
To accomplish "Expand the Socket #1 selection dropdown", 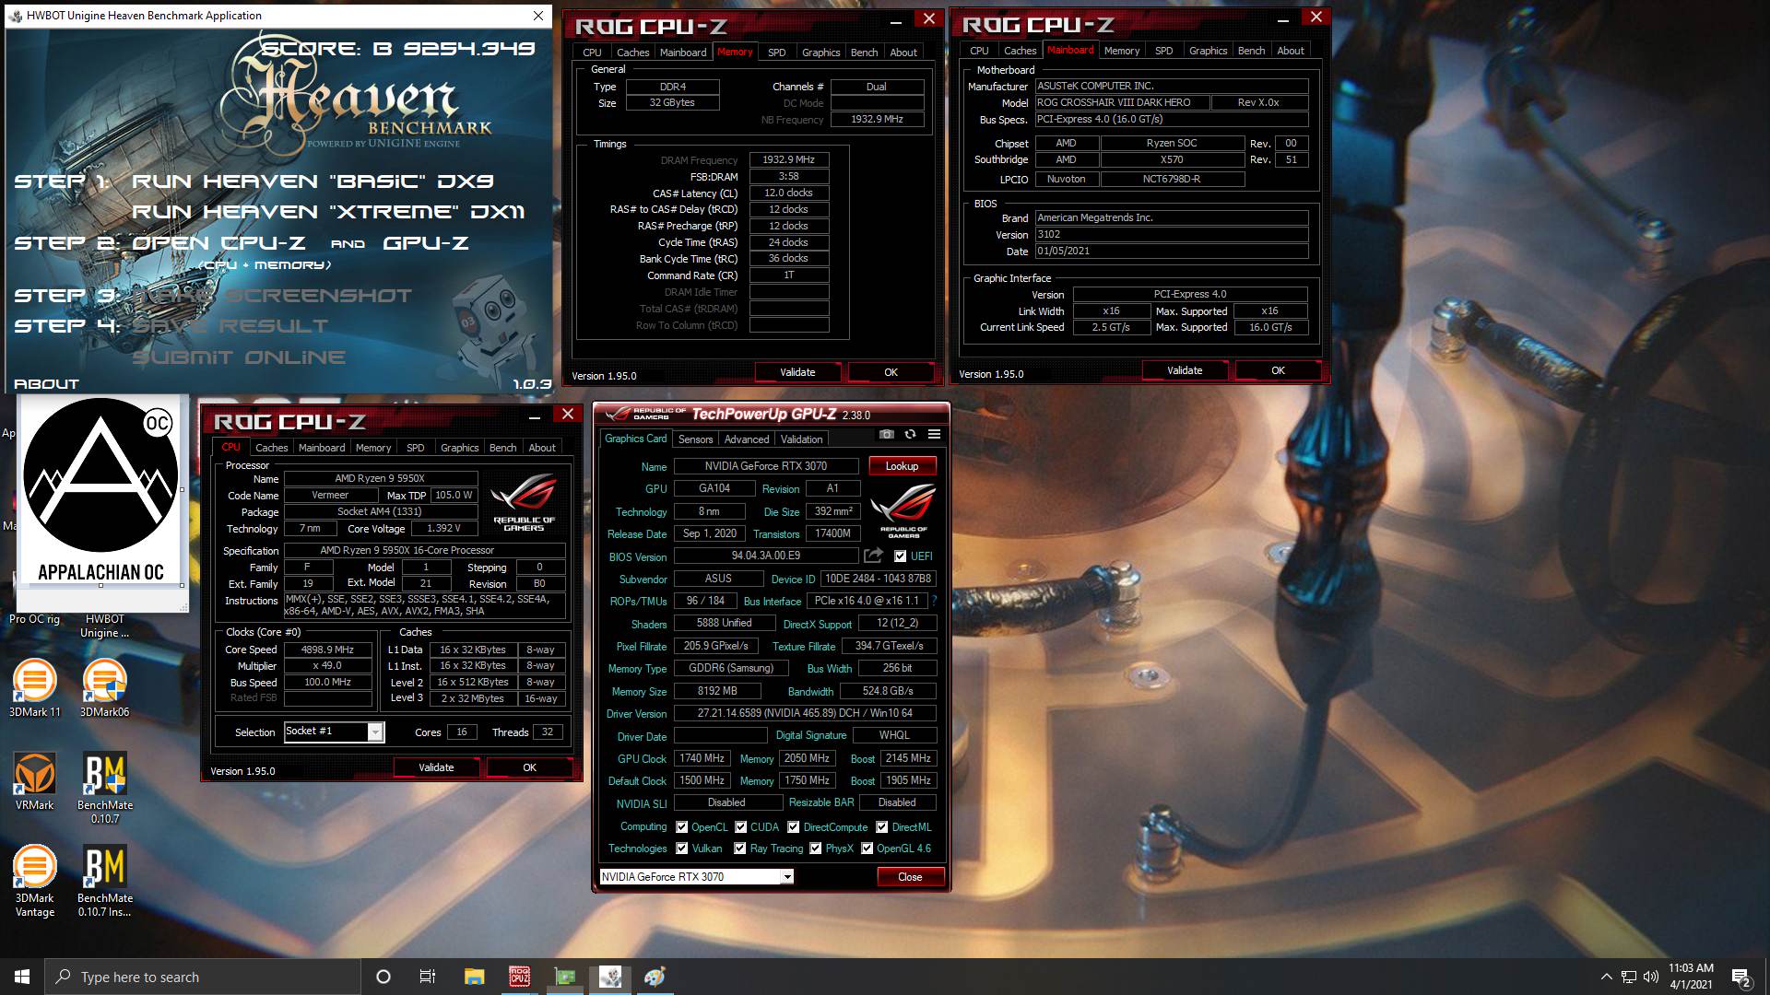I will 375,732.
